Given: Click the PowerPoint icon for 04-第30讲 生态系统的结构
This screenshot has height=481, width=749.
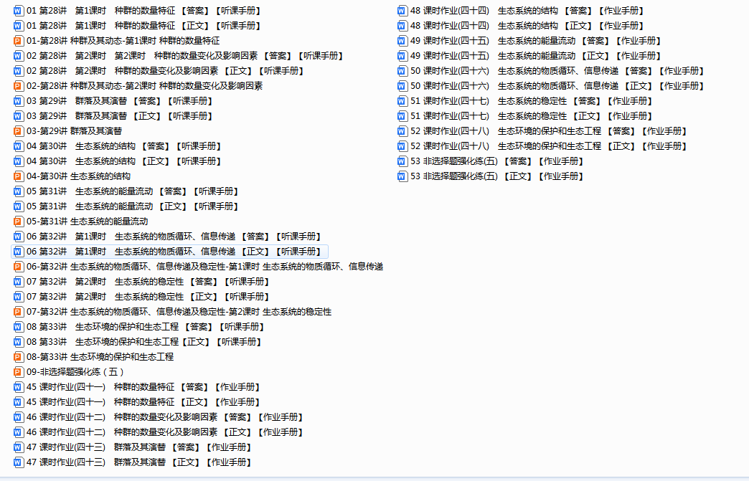Looking at the screenshot, I should [x=19, y=176].
